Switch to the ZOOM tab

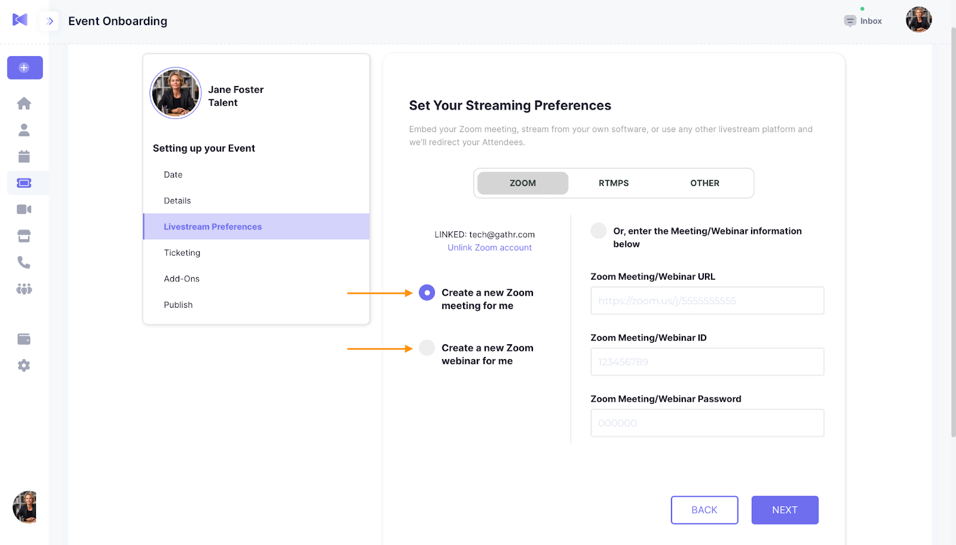[523, 183]
